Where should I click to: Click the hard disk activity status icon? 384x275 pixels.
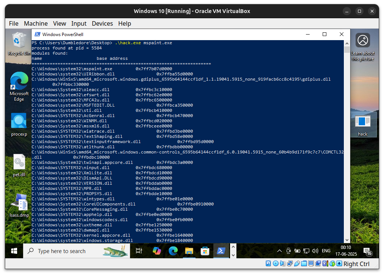(268, 264)
